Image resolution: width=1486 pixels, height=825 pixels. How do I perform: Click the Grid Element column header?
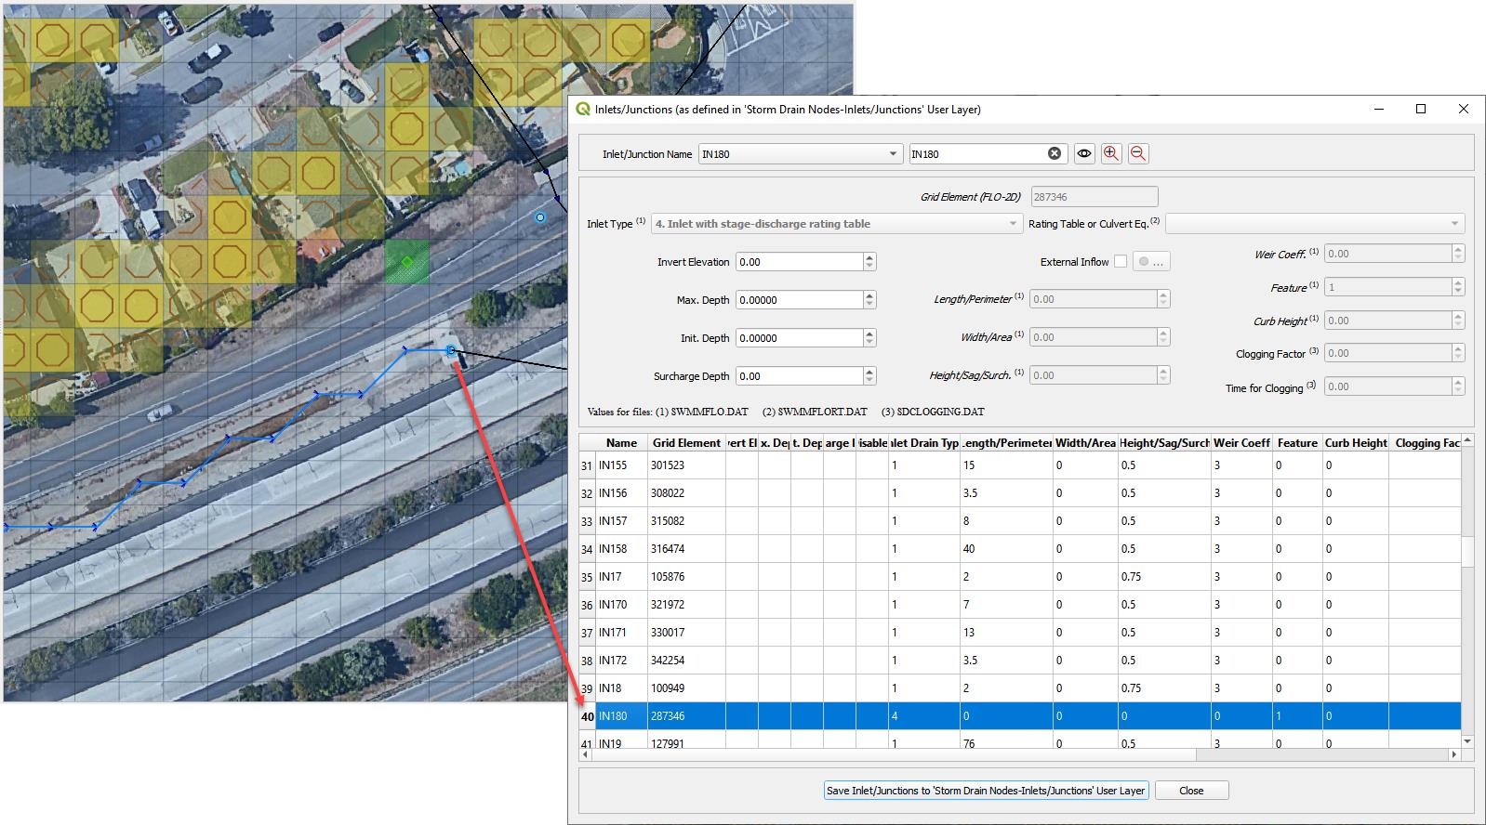(686, 443)
